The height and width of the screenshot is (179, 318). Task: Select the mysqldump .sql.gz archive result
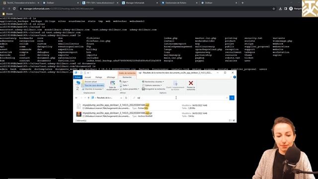(155, 114)
